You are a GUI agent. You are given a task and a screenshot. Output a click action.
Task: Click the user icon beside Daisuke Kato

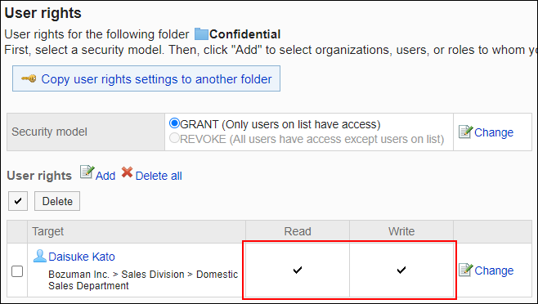pyautogui.click(x=40, y=256)
